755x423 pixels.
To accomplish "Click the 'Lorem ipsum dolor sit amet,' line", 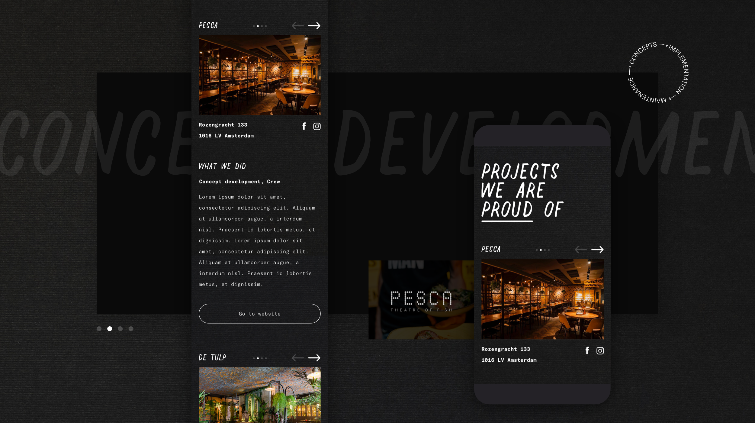I will click(242, 197).
